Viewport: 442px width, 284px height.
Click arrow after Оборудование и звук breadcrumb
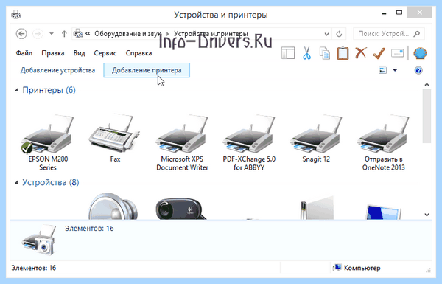tap(168, 34)
